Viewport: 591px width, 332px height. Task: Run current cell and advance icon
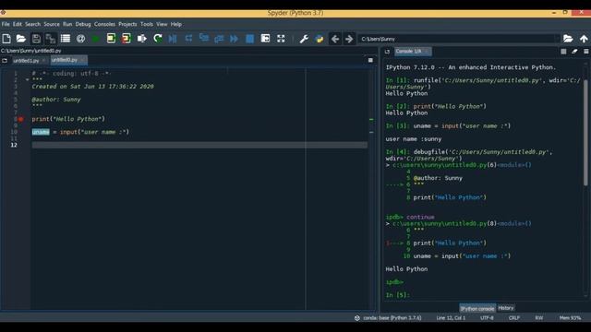click(127, 39)
